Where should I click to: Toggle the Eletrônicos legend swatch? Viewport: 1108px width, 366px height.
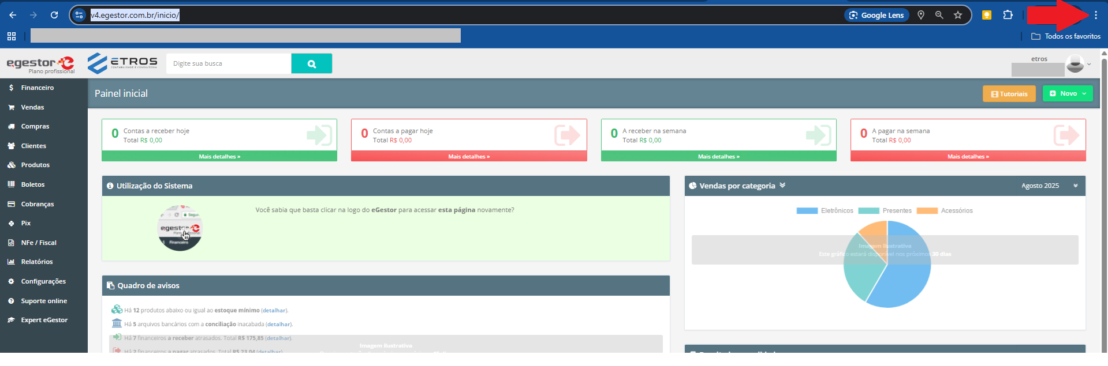point(807,211)
